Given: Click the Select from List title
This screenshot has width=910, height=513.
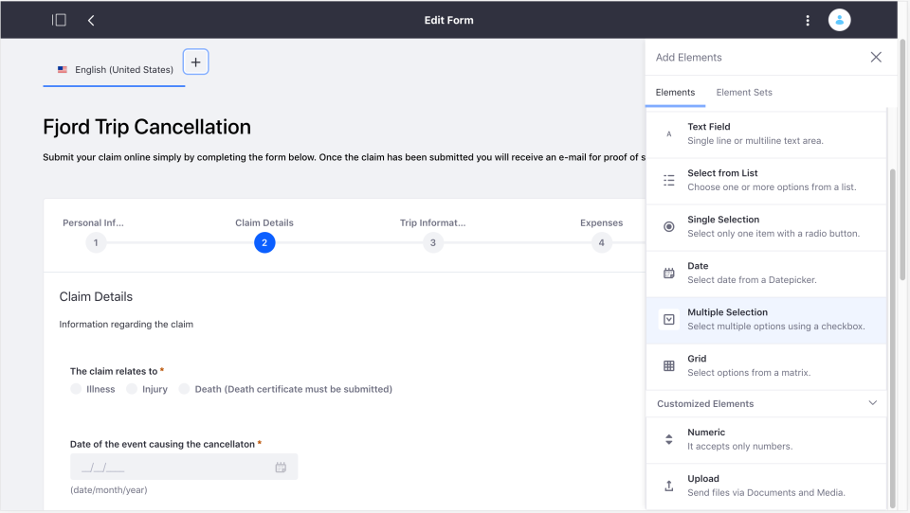Looking at the screenshot, I should pyautogui.click(x=722, y=173).
